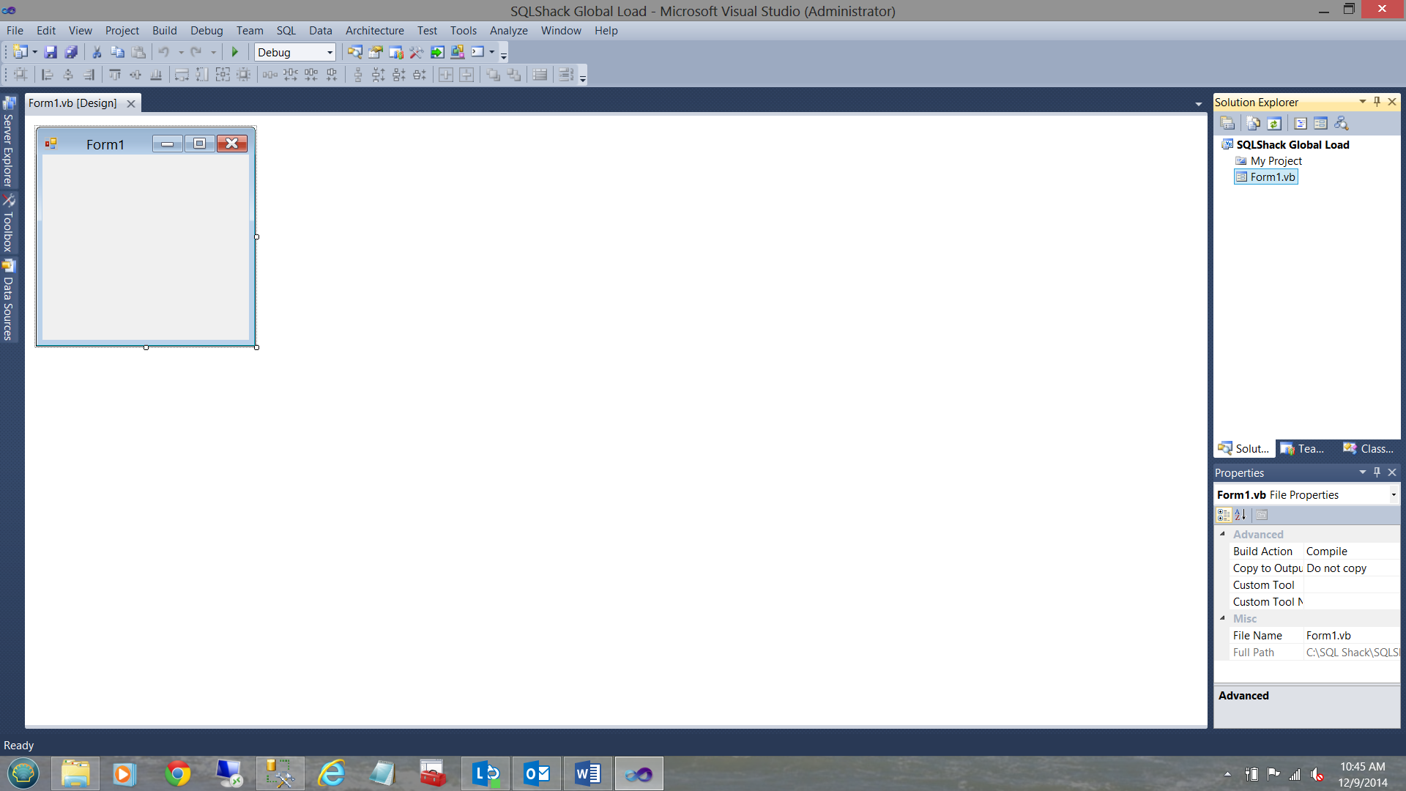The height and width of the screenshot is (791, 1406).
Task: Switch the Properties grid to Alphabetical sorting
Action: (1241, 515)
